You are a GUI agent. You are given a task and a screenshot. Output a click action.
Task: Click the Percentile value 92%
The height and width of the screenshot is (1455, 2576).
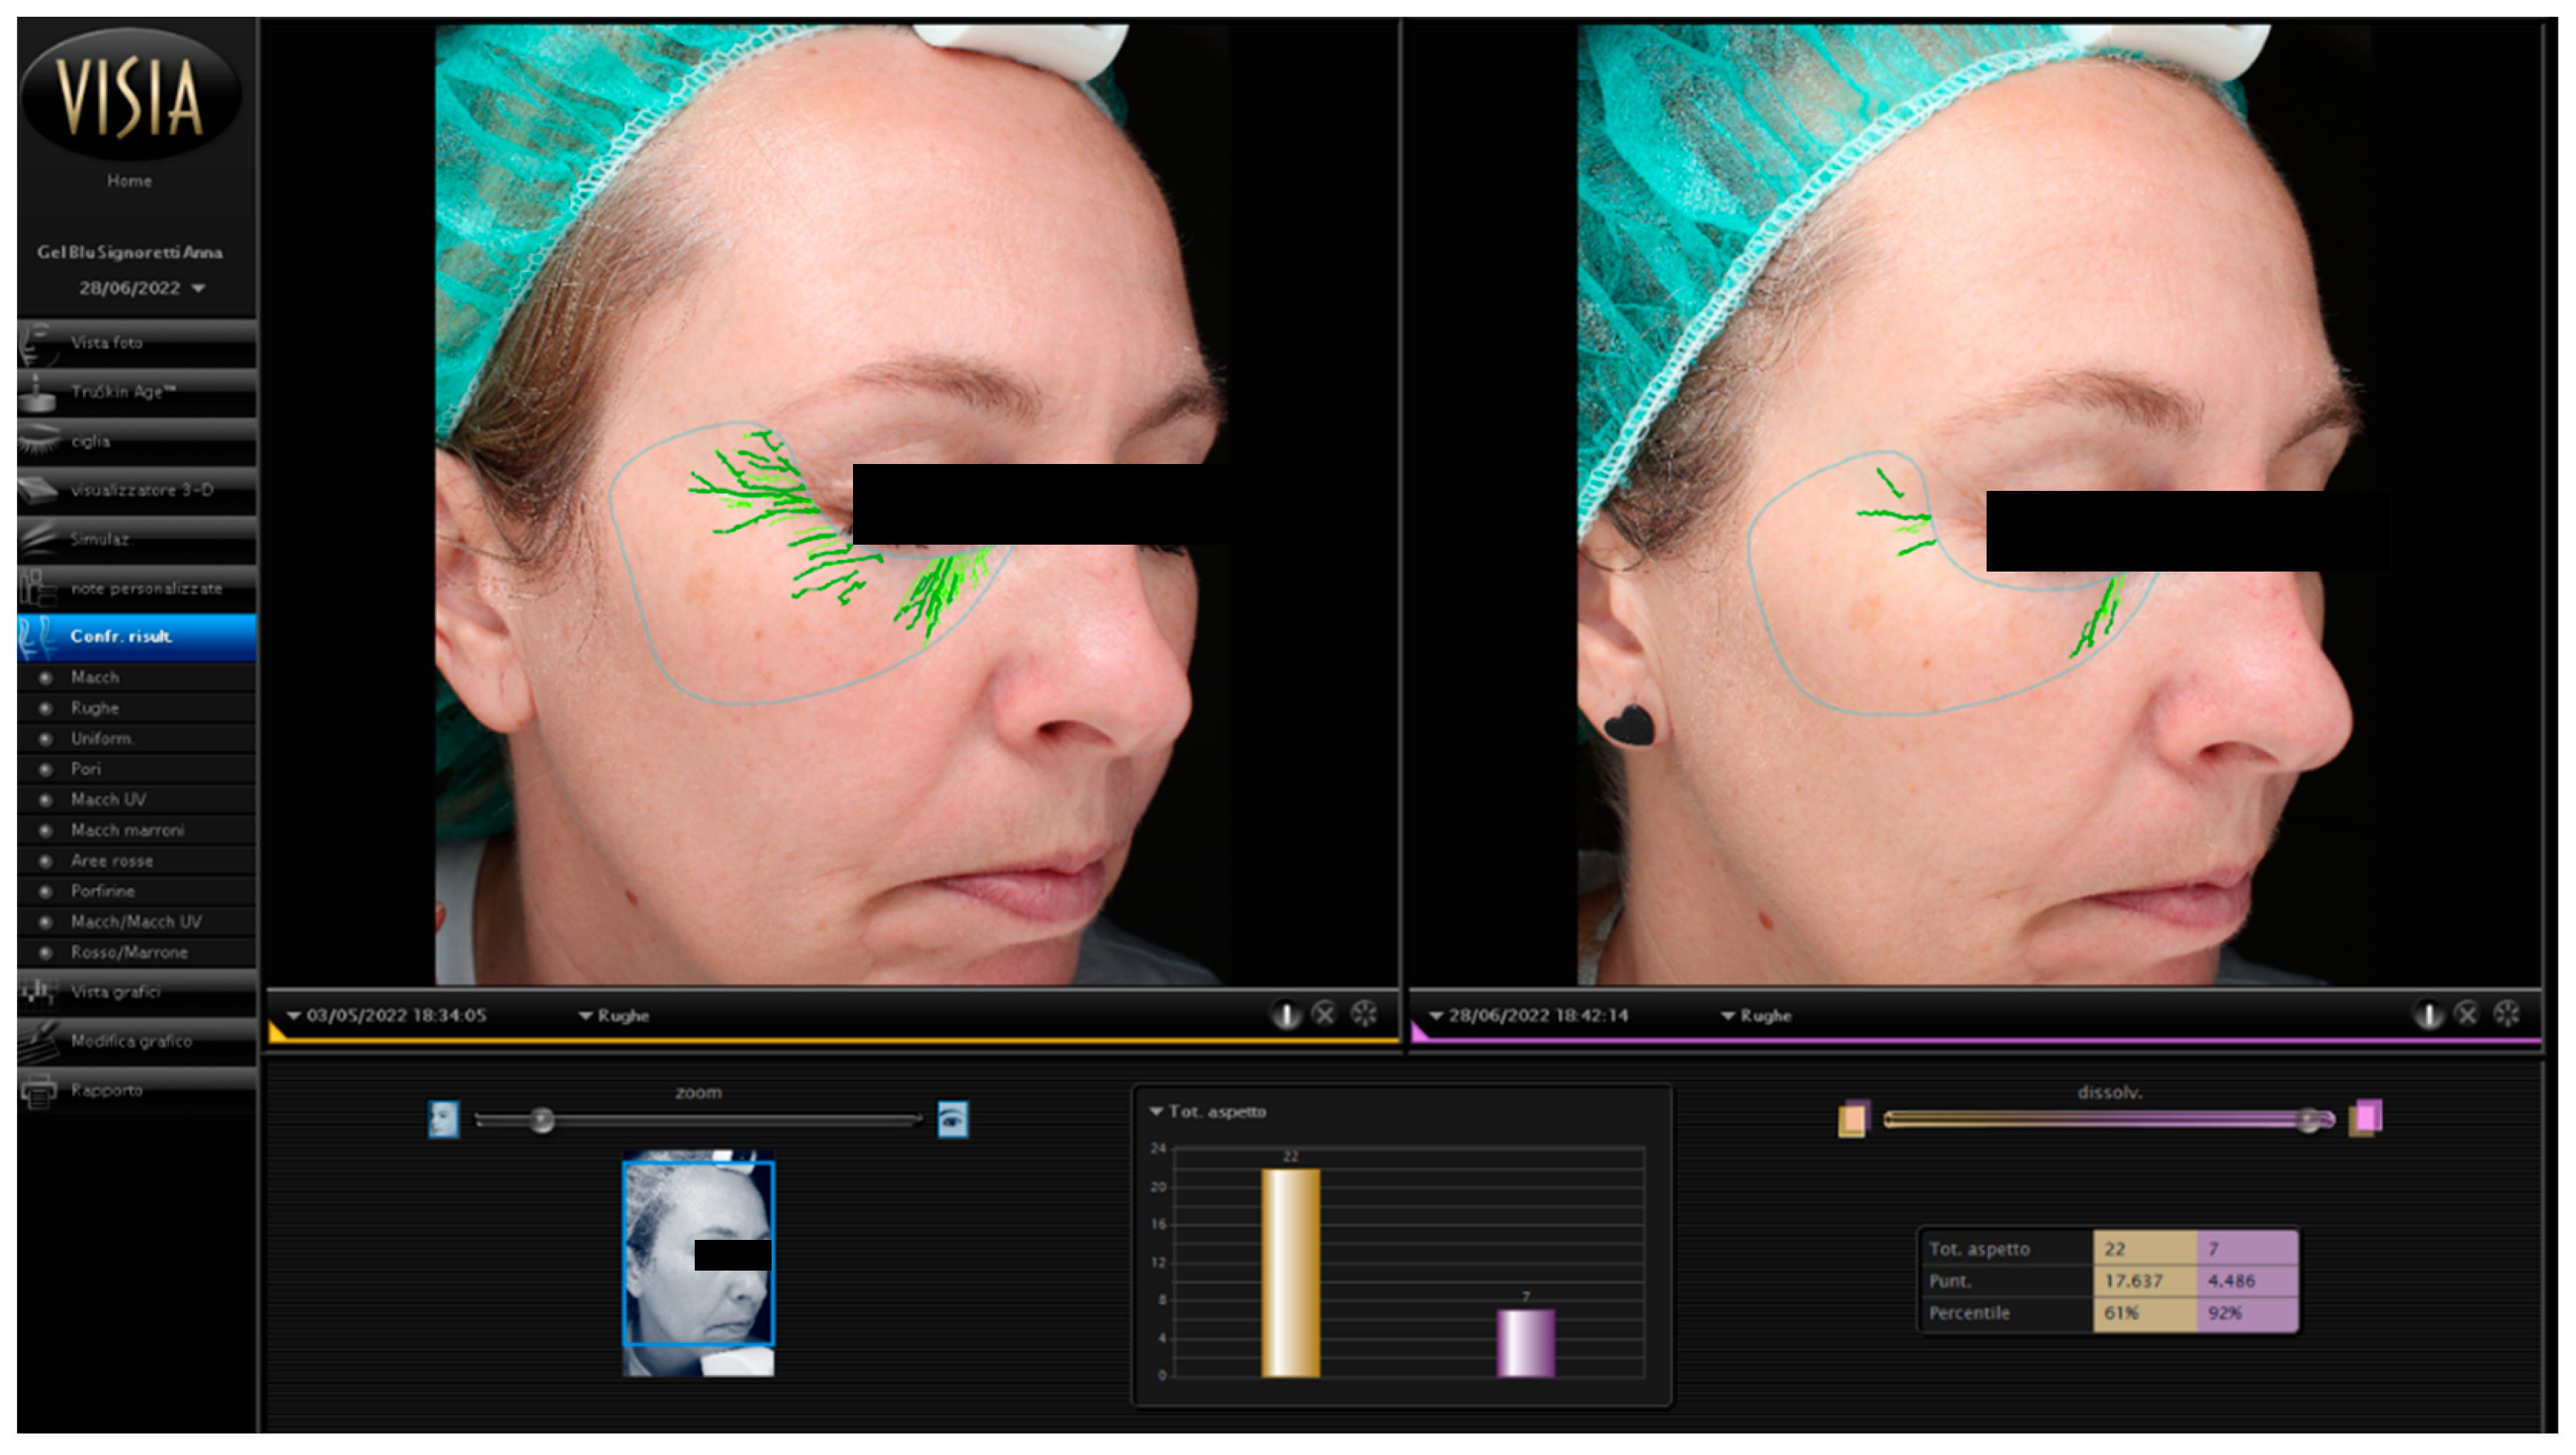[x=2225, y=1313]
